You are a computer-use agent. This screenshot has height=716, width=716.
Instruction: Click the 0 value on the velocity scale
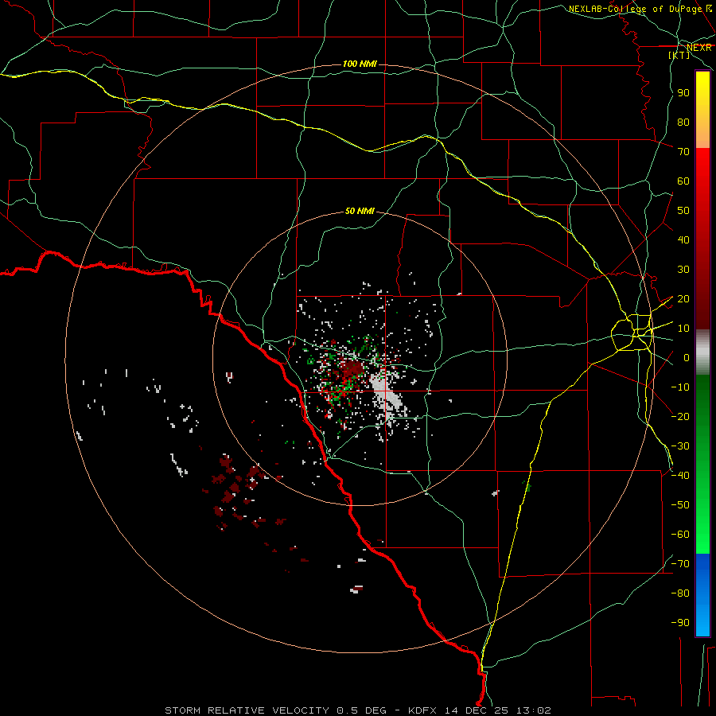(x=687, y=358)
